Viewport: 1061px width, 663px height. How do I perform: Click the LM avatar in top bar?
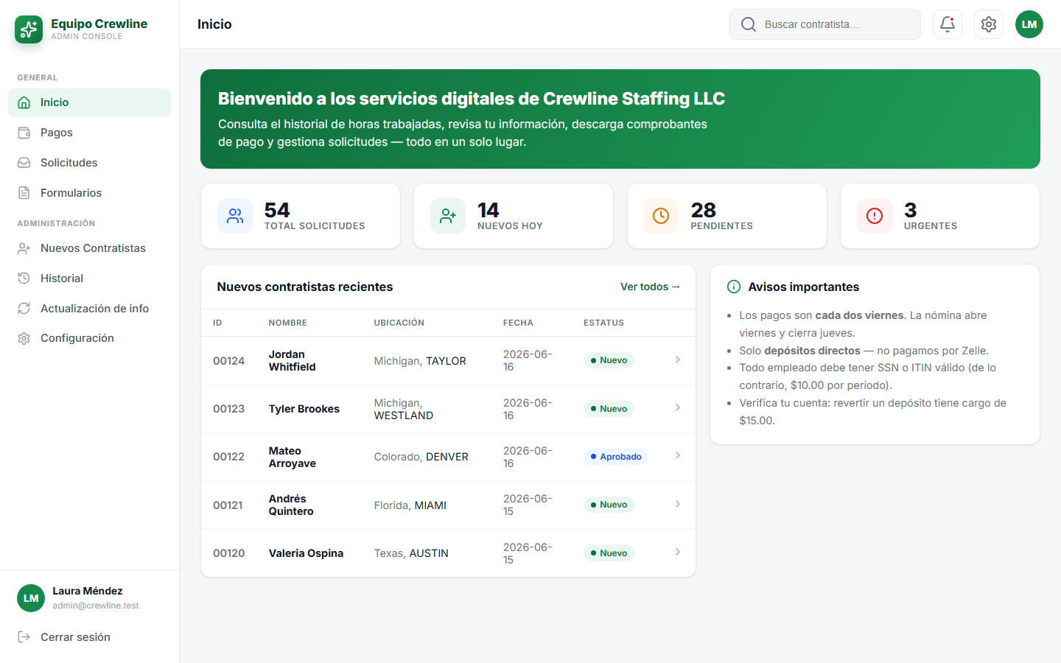pos(1029,24)
